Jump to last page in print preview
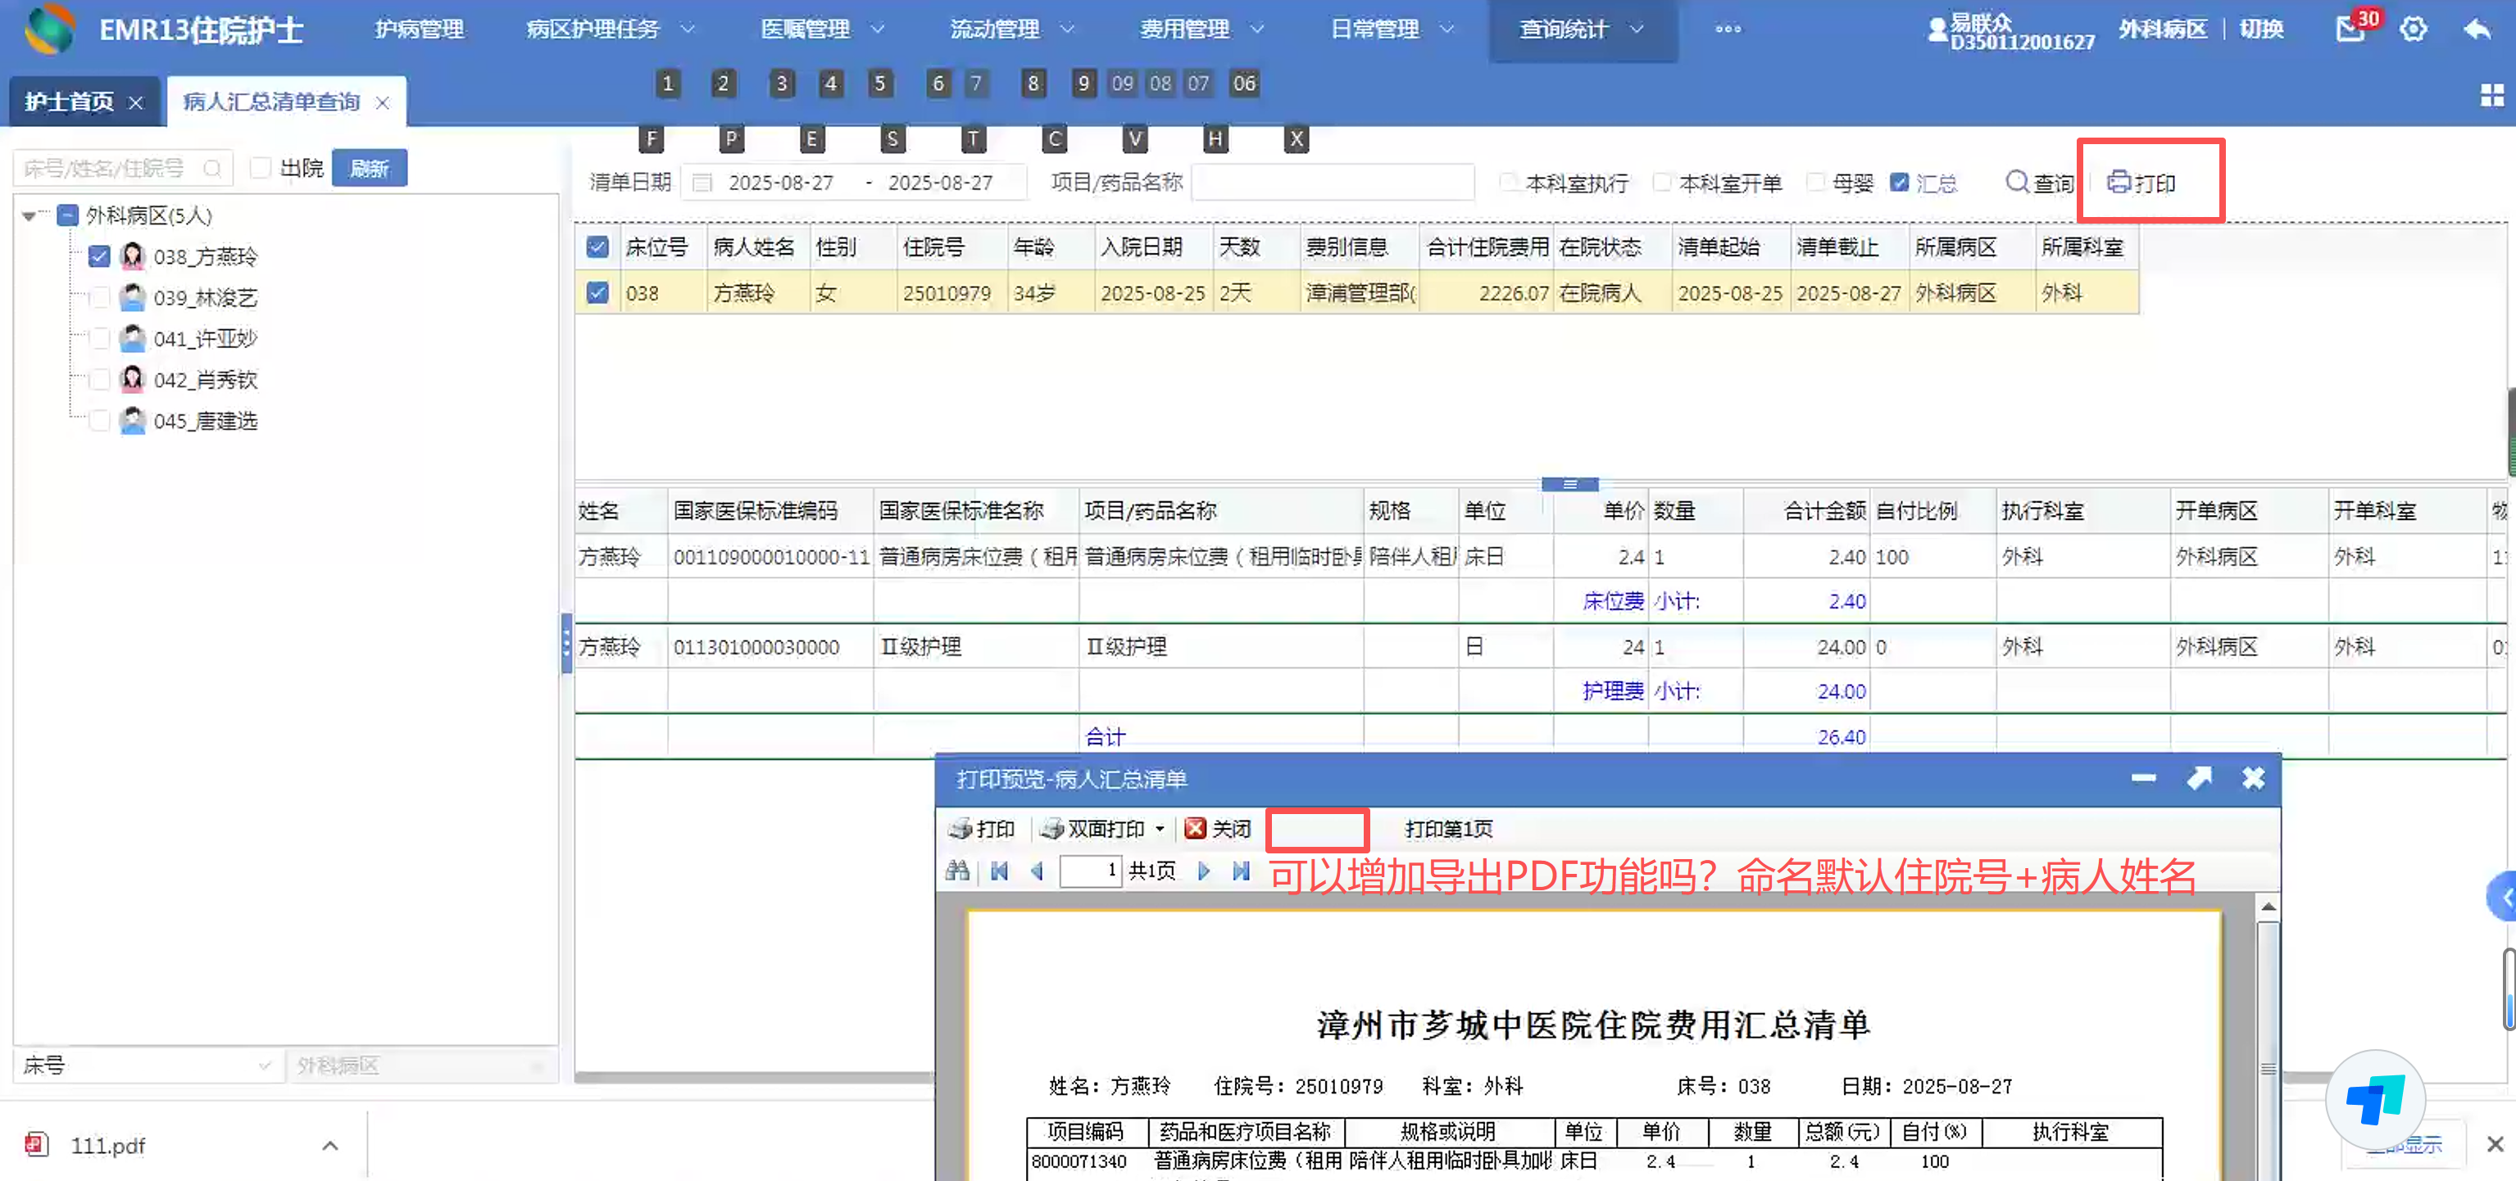 click(x=1241, y=870)
